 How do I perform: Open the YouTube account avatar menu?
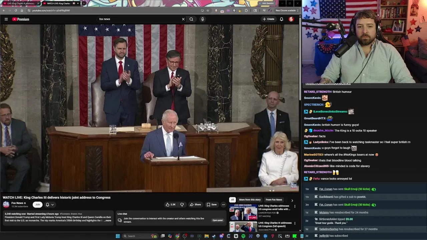coord(291,19)
